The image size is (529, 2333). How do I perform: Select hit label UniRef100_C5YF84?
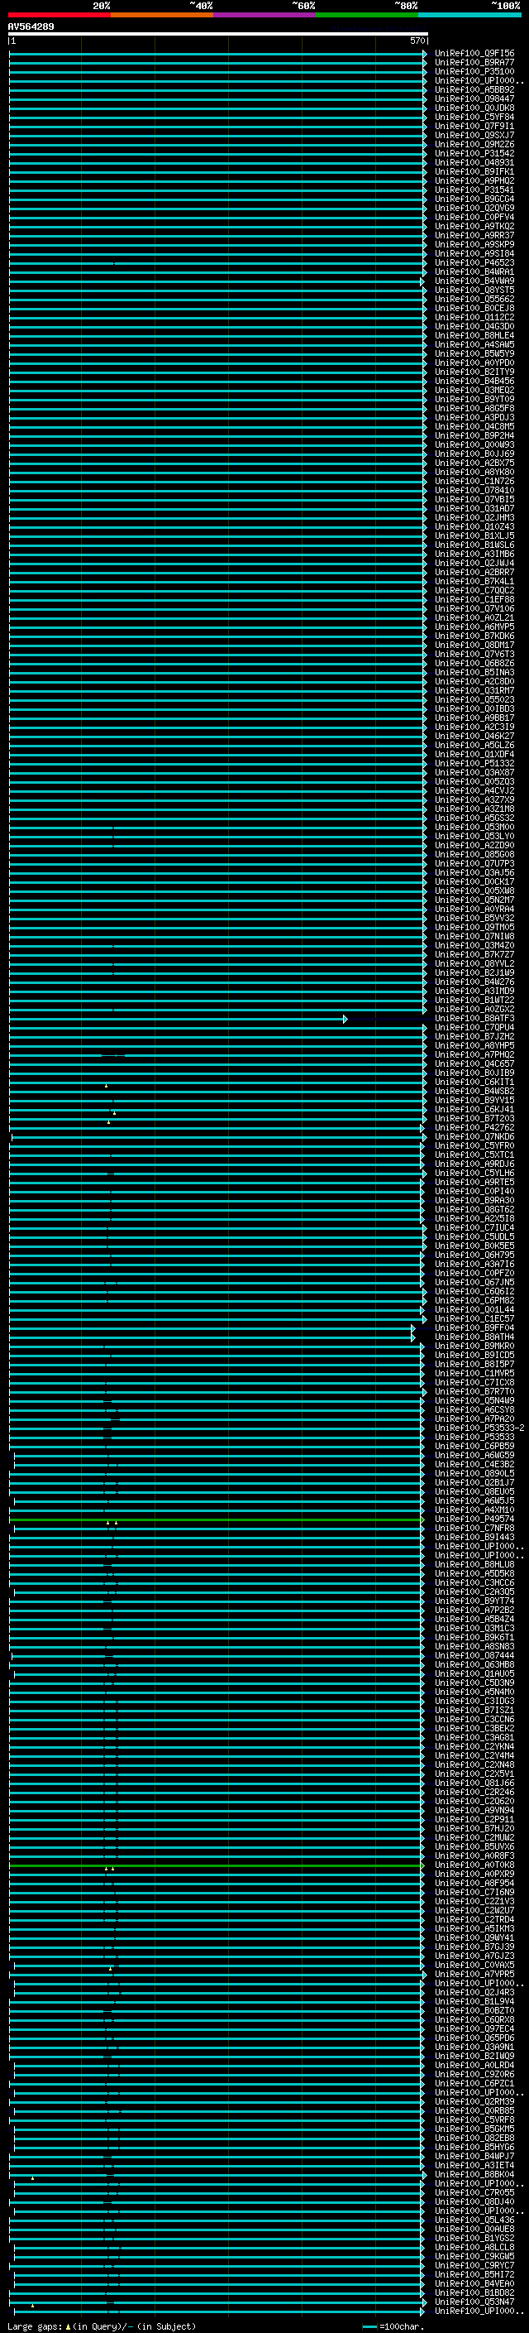[x=474, y=117]
